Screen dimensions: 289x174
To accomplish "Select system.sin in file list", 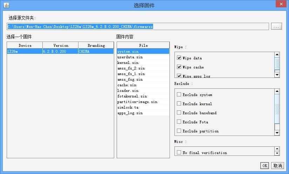I will (x=143, y=51).
